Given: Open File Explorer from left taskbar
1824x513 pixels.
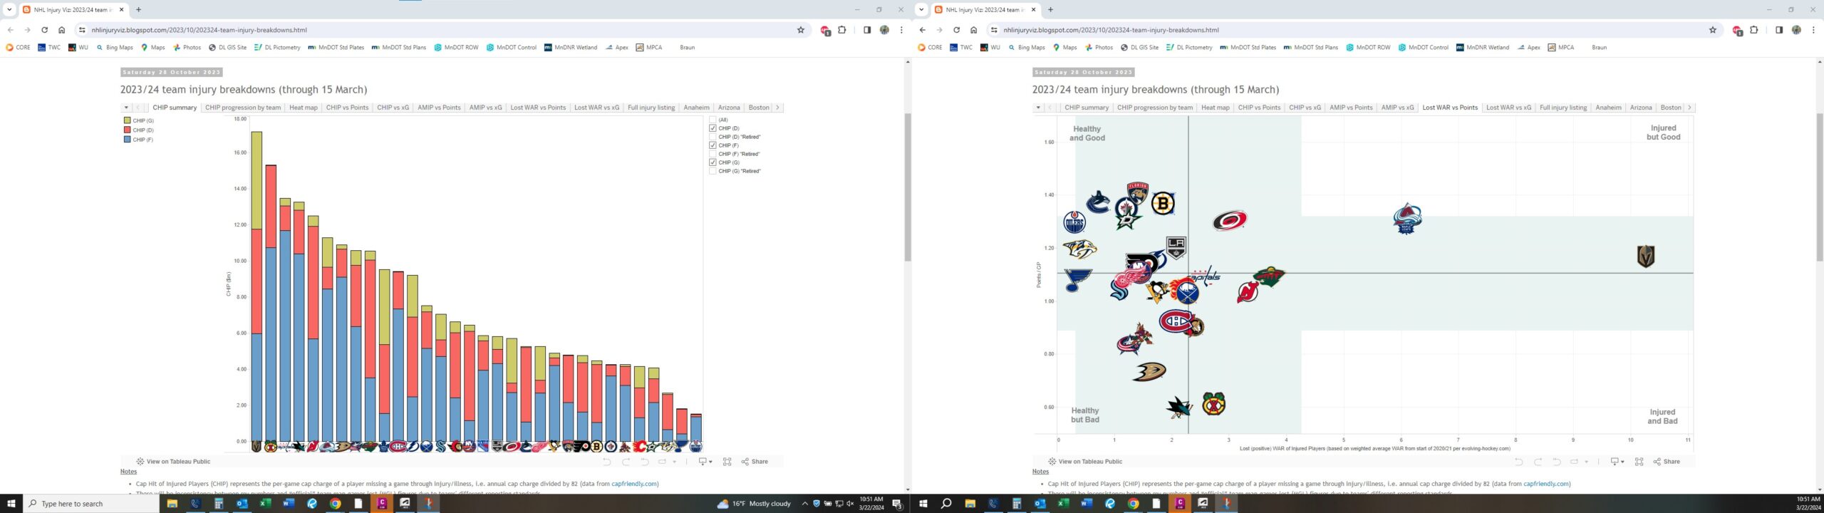Looking at the screenshot, I should pos(172,504).
